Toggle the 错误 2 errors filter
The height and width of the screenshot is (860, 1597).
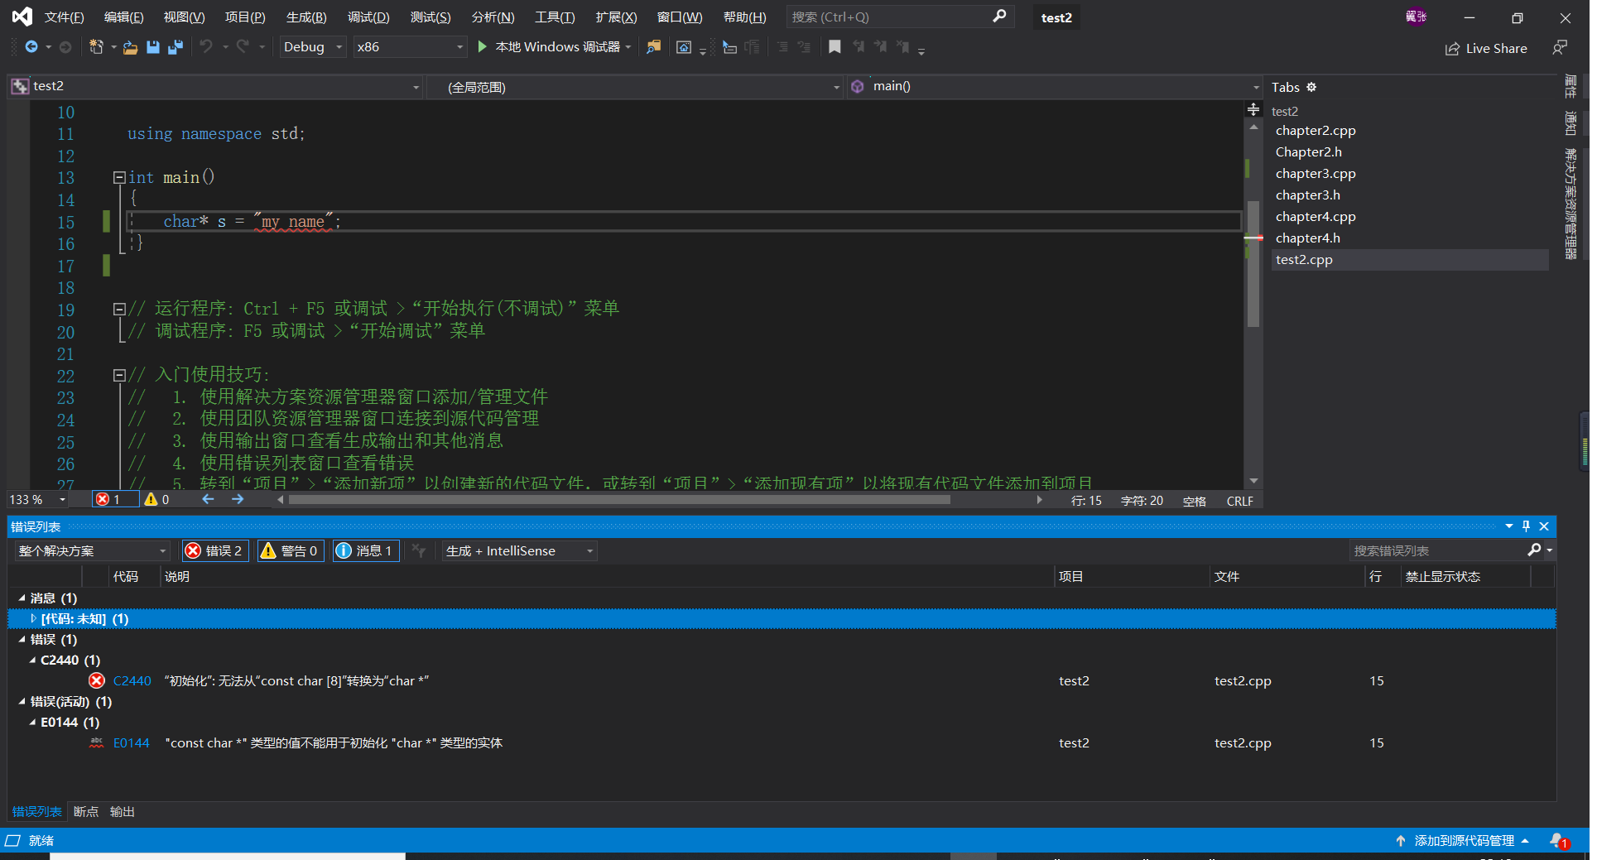click(214, 551)
